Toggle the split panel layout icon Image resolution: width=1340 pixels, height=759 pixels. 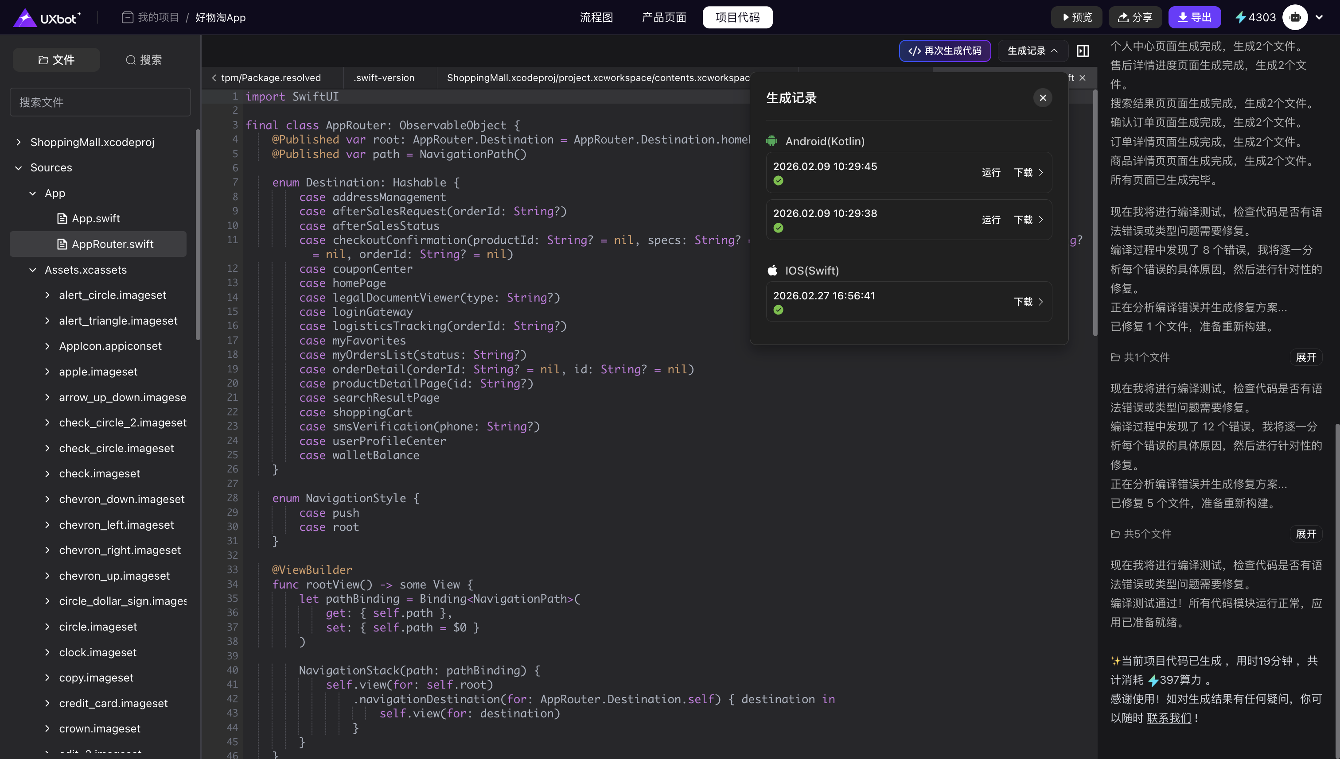[1083, 50]
